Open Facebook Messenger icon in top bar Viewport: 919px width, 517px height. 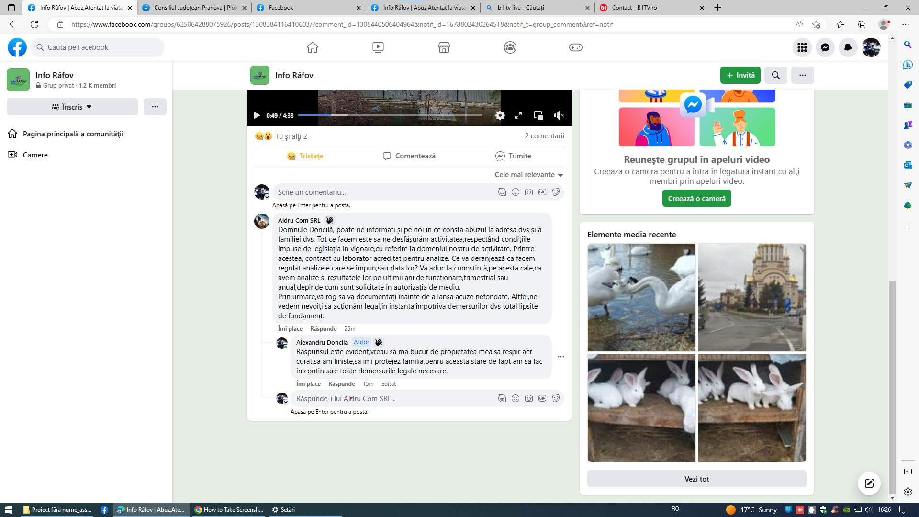pyautogui.click(x=825, y=47)
